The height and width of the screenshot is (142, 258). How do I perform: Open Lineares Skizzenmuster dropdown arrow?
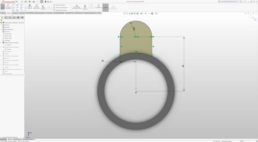[x=71, y=7]
